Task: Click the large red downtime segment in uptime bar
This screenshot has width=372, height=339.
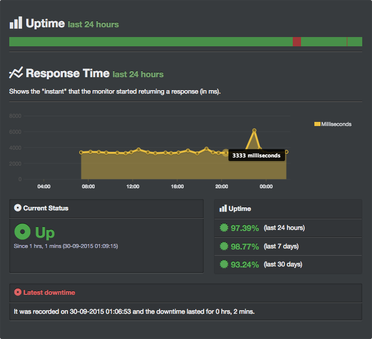Action: (x=297, y=42)
